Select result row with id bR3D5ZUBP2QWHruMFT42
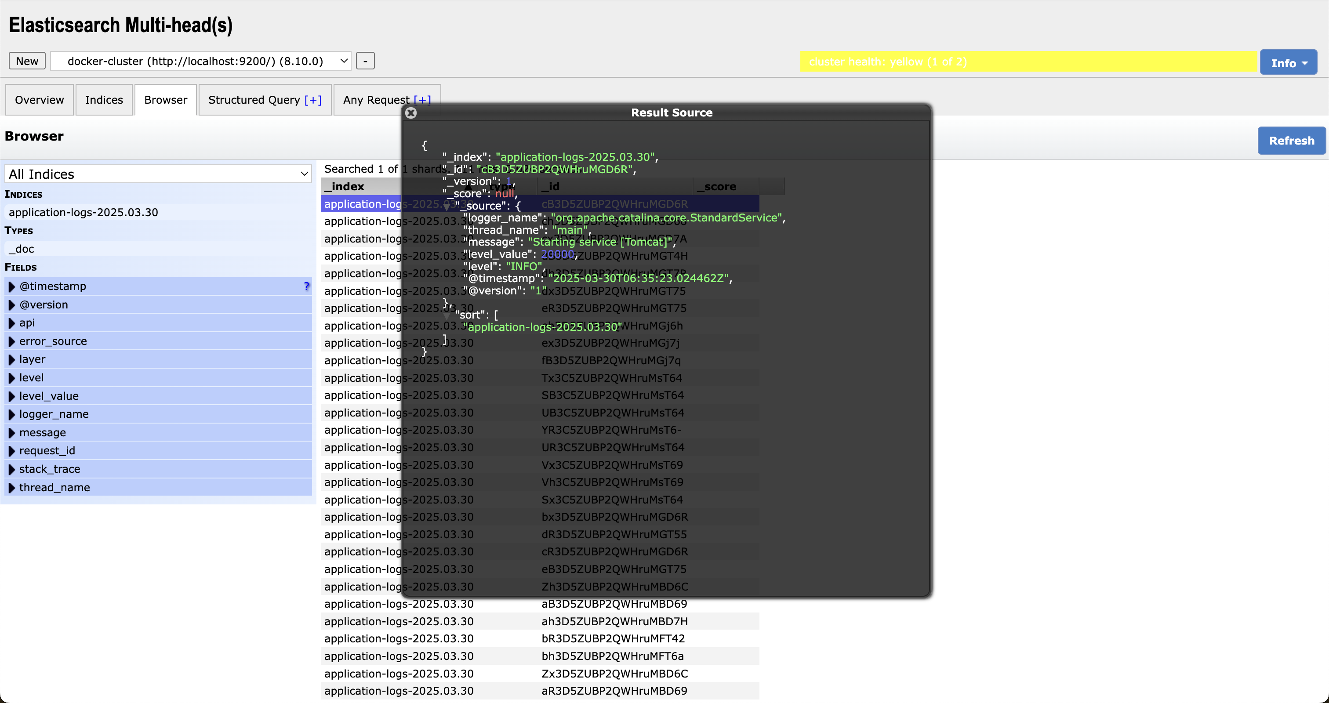The image size is (1329, 703). [x=540, y=638]
